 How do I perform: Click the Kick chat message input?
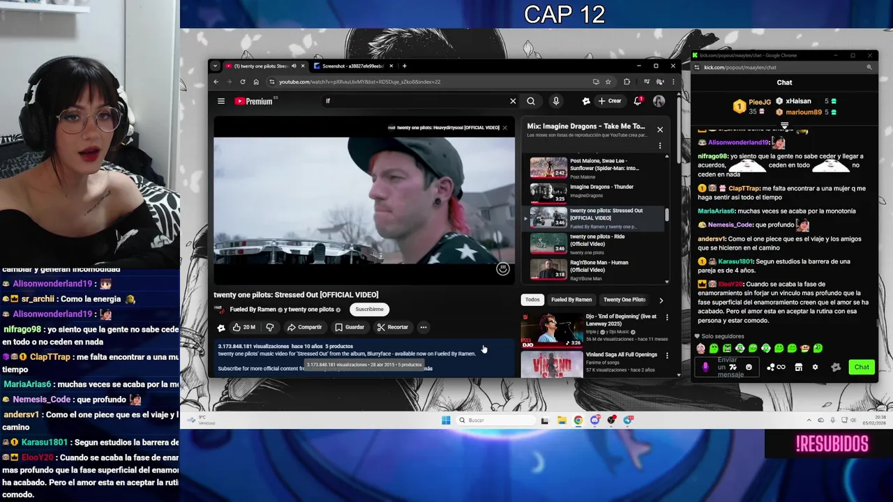pos(728,367)
